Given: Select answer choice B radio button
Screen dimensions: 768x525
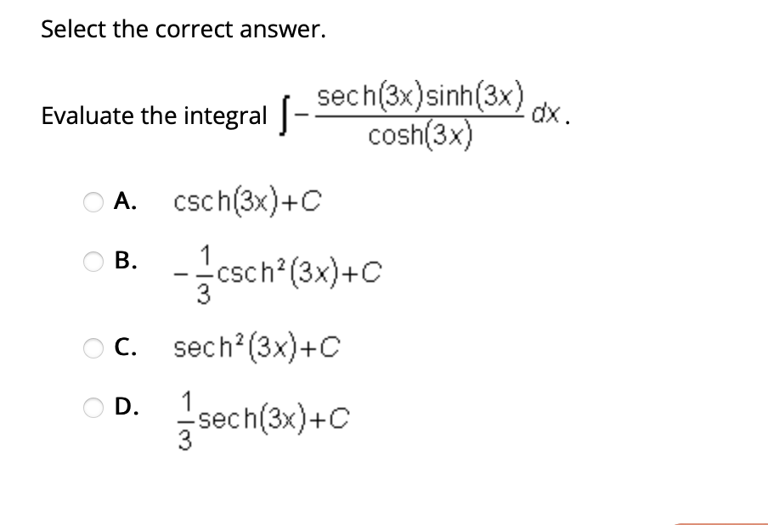Looking at the screenshot, I should 93,262.
